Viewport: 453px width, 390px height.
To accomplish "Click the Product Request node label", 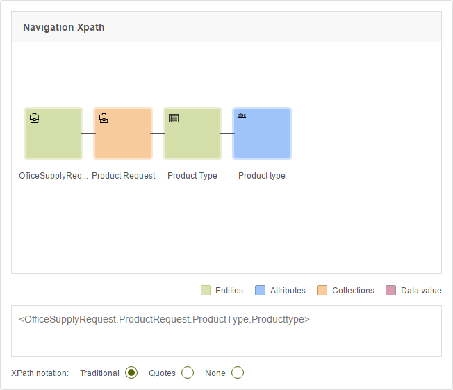I will coord(124,176).
